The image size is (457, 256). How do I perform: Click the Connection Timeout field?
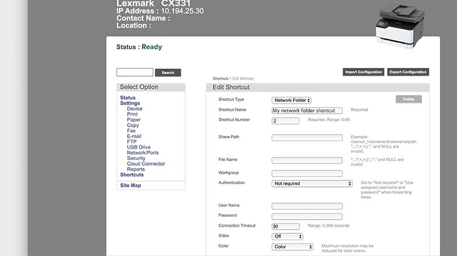point(286,226)
